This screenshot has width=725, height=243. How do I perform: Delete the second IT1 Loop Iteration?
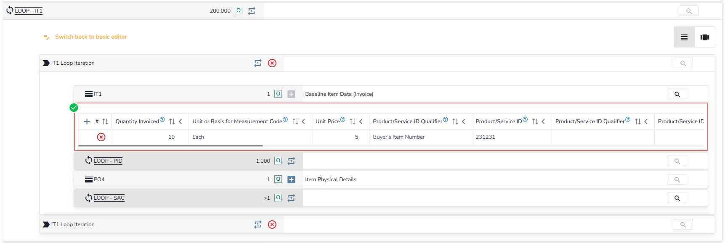click(x=272, y=225)
